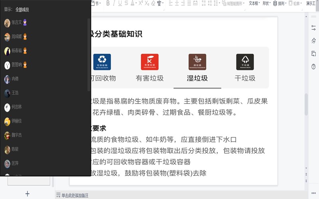
Task: Toggle bold text formatting
Action: (x=107, y=3)
